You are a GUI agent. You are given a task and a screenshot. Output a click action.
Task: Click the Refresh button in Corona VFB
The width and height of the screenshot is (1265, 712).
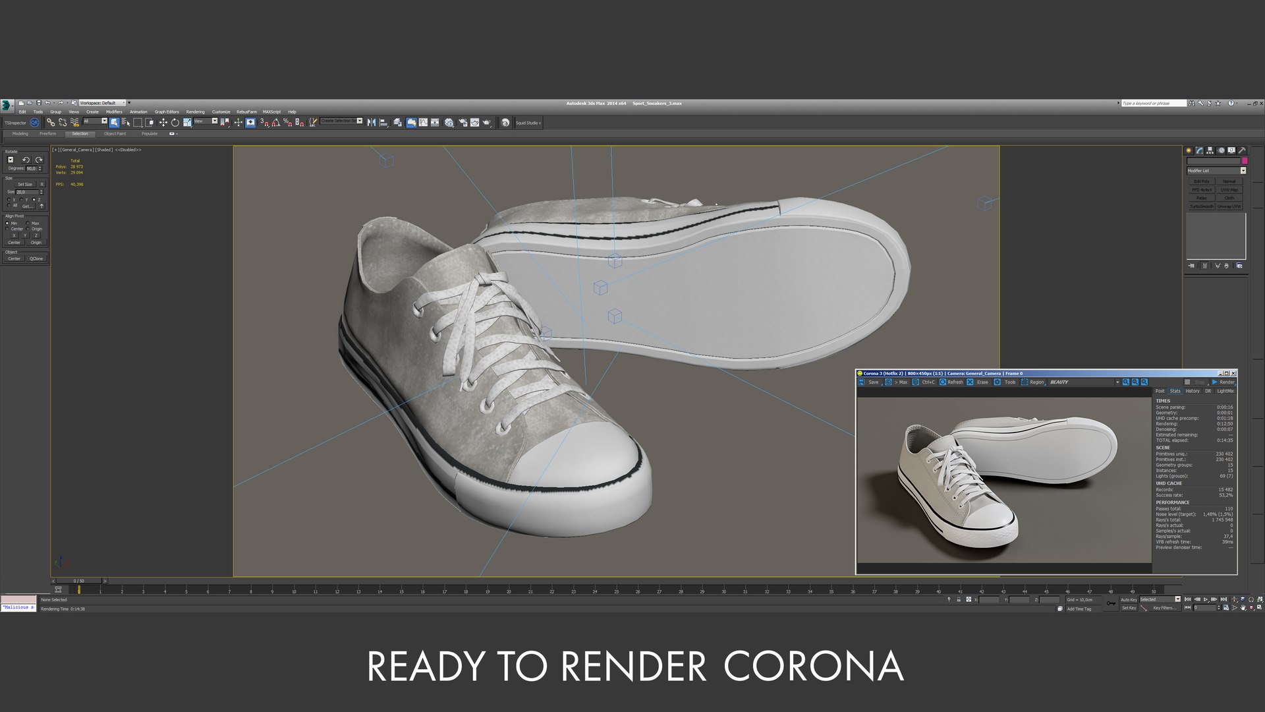click(x=951, y=382)
